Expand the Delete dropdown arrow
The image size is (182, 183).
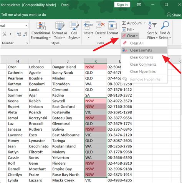[100, 38]
